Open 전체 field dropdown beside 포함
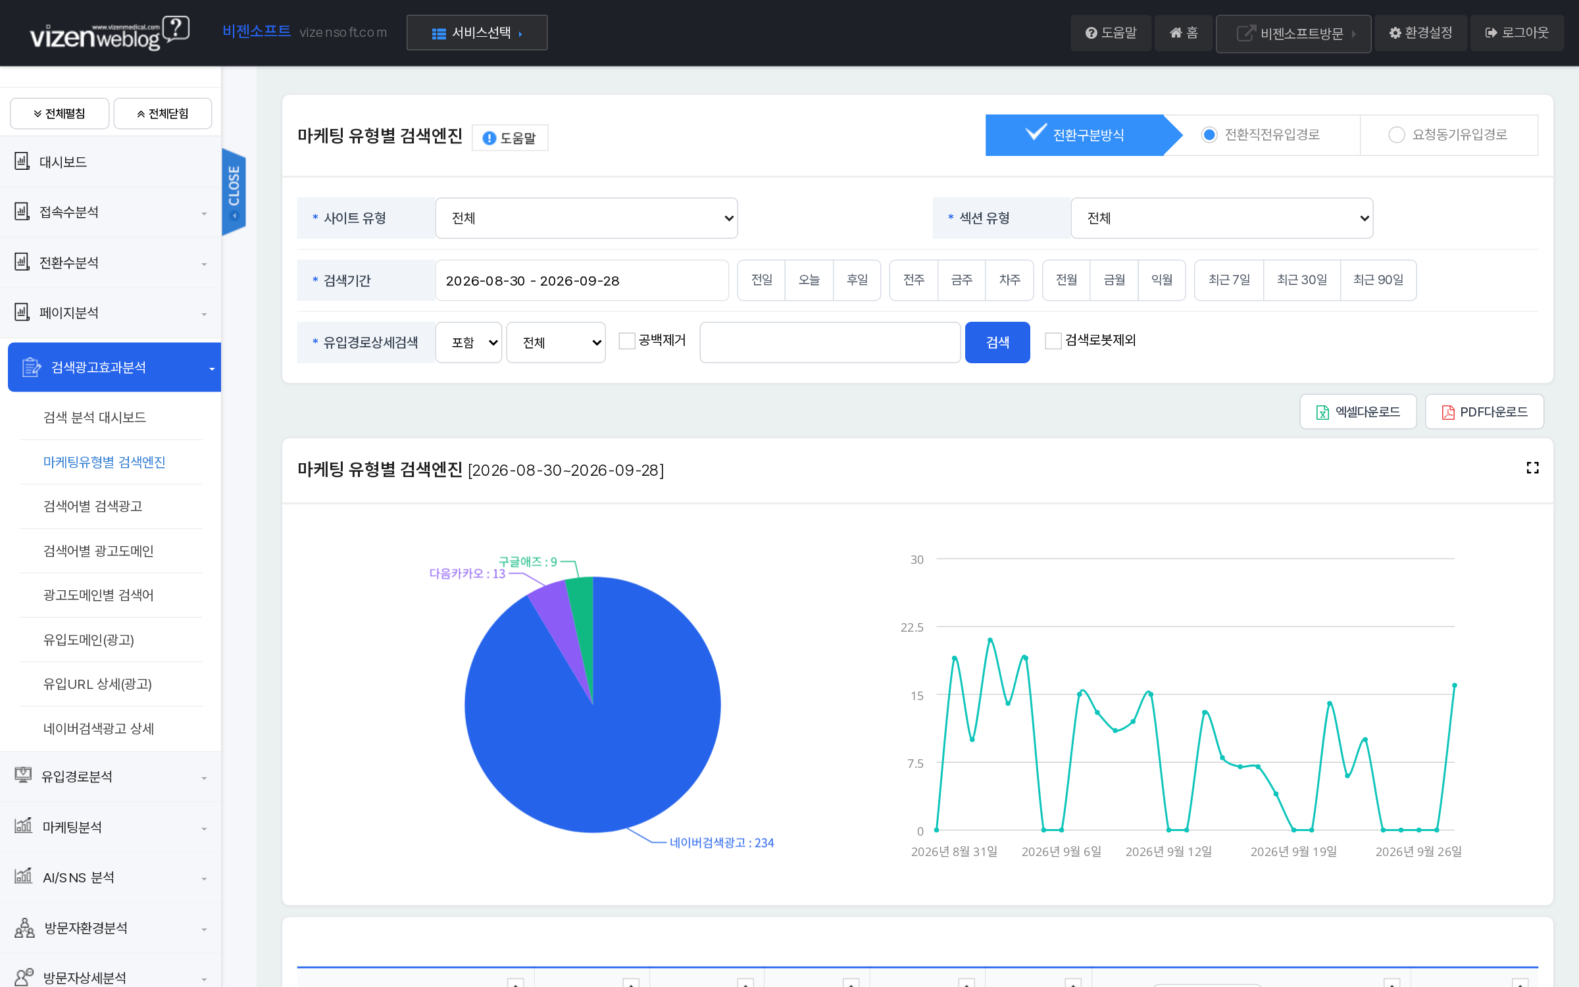Image resolution: width=1579 pixels, height=987 pixels. click(x=556, y=342)
